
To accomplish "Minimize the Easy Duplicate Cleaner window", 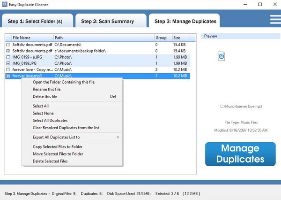I will tap(245, 5).
